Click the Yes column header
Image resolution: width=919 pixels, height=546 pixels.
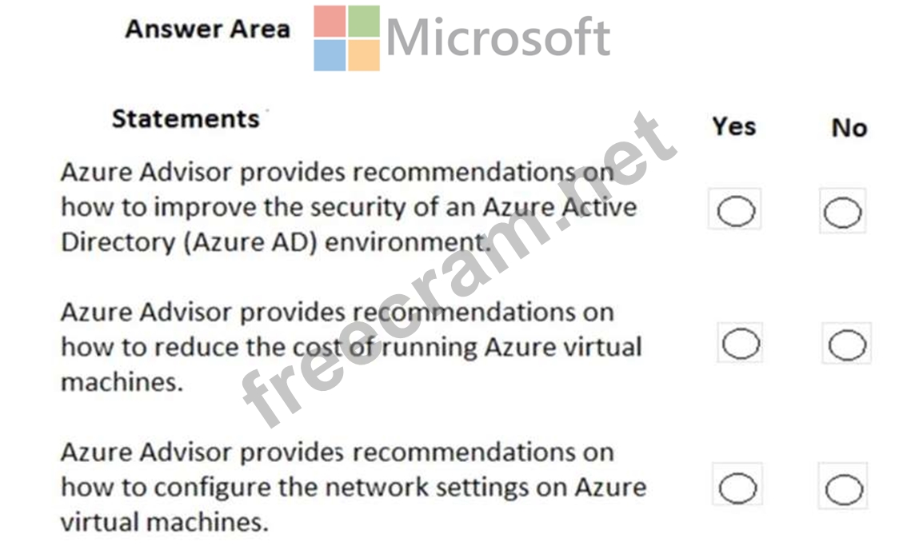point(733,126)
